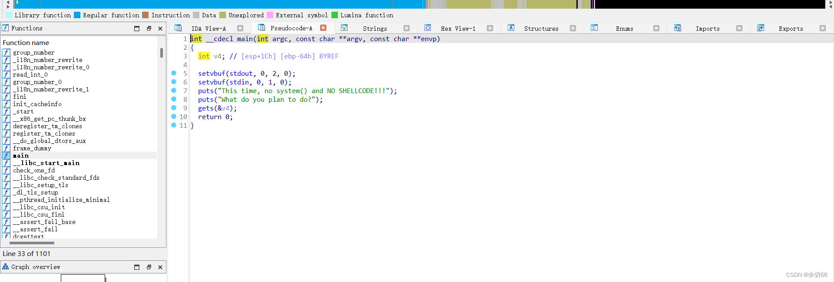This screenshot has width=834, height=282.
Task: Click the Enums tab icon
Action: pyautogui.click(x=594, y=28)
